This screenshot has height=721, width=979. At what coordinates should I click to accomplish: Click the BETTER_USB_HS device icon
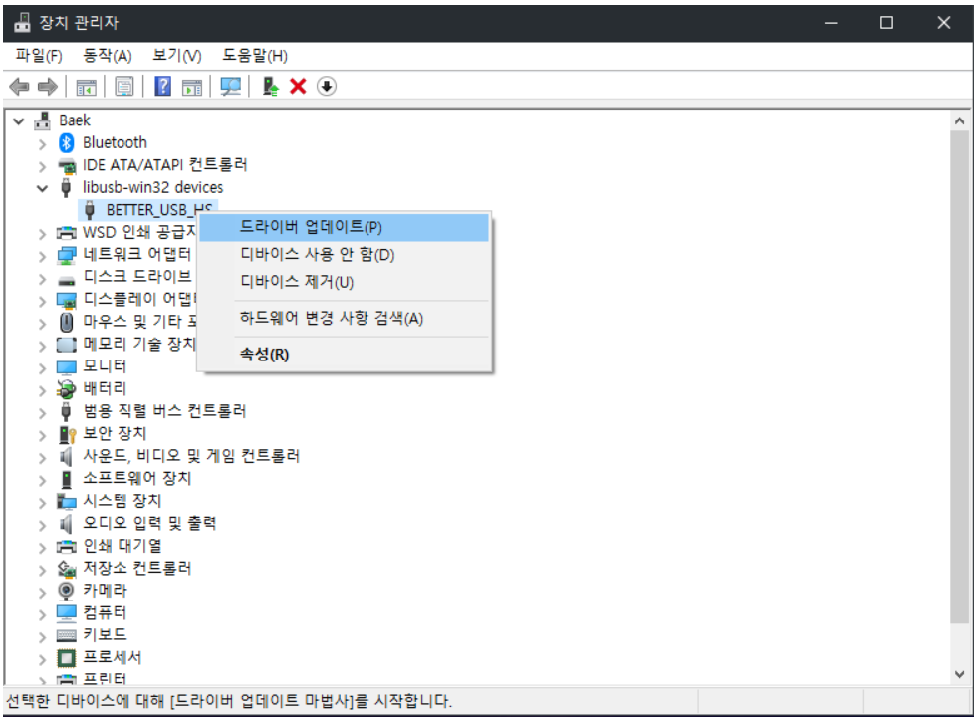pyautogui.click(x=90, y=210)
